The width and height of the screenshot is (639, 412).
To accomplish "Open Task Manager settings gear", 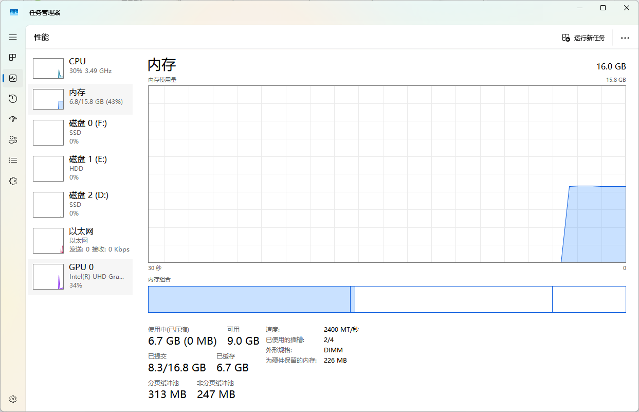I will coord(13,399).
